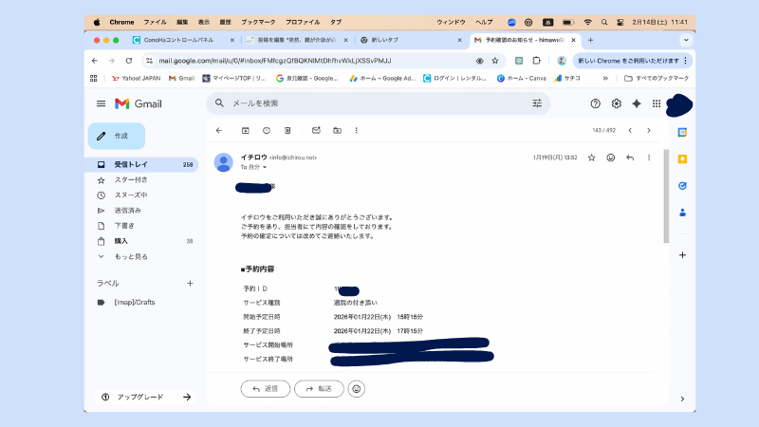The height and width of the screenshot is (427, 759).
Task: Click the 転送 forward button
Action: tap(319, 388)
